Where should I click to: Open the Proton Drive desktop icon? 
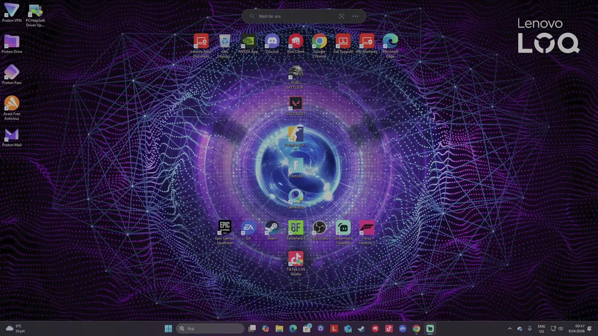pos(12,44)
